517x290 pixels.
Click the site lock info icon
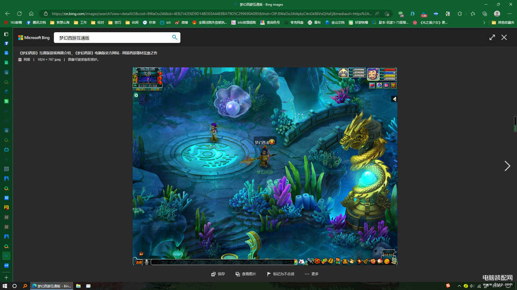pyautogui.click(x=46, y=14)
